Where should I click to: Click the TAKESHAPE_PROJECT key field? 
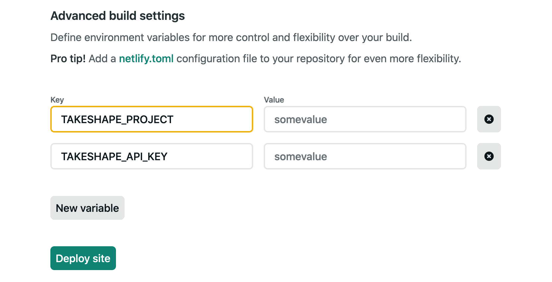(x=152, y=119)
